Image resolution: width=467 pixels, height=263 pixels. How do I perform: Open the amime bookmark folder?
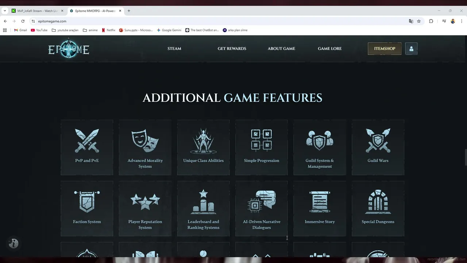click(90, 30)
